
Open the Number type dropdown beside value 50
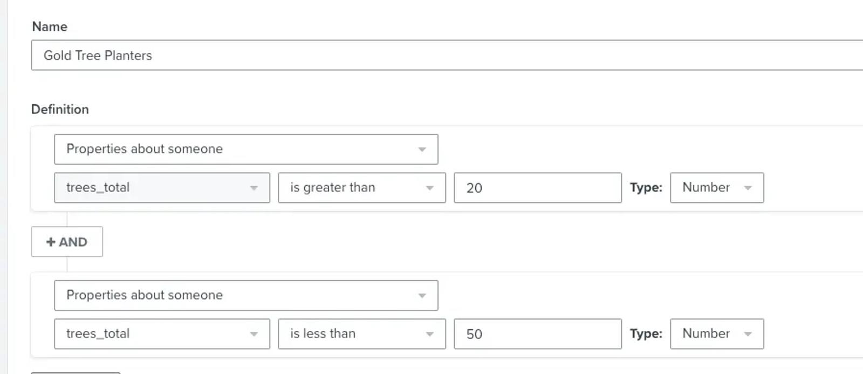point(717,334)
